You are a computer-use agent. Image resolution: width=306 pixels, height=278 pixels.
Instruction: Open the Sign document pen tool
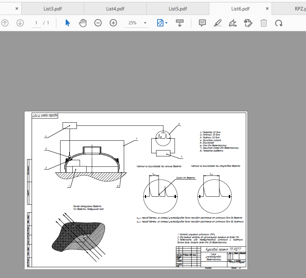coord(233,23)
